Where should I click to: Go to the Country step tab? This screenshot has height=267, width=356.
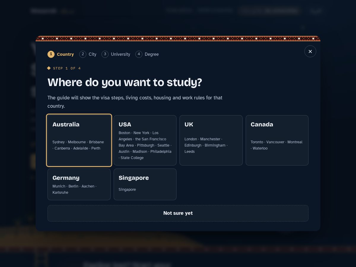click(61, 54)
